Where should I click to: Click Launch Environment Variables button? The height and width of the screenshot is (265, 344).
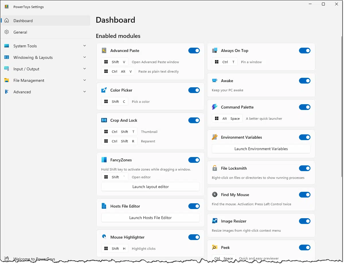point(261,149)
